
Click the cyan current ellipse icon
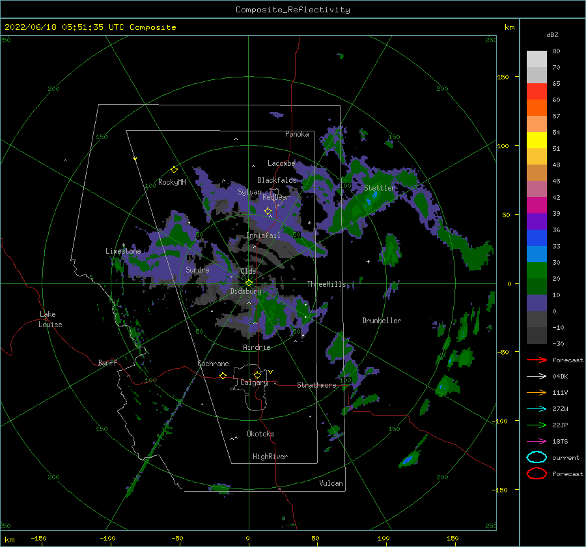click(537, 457)
